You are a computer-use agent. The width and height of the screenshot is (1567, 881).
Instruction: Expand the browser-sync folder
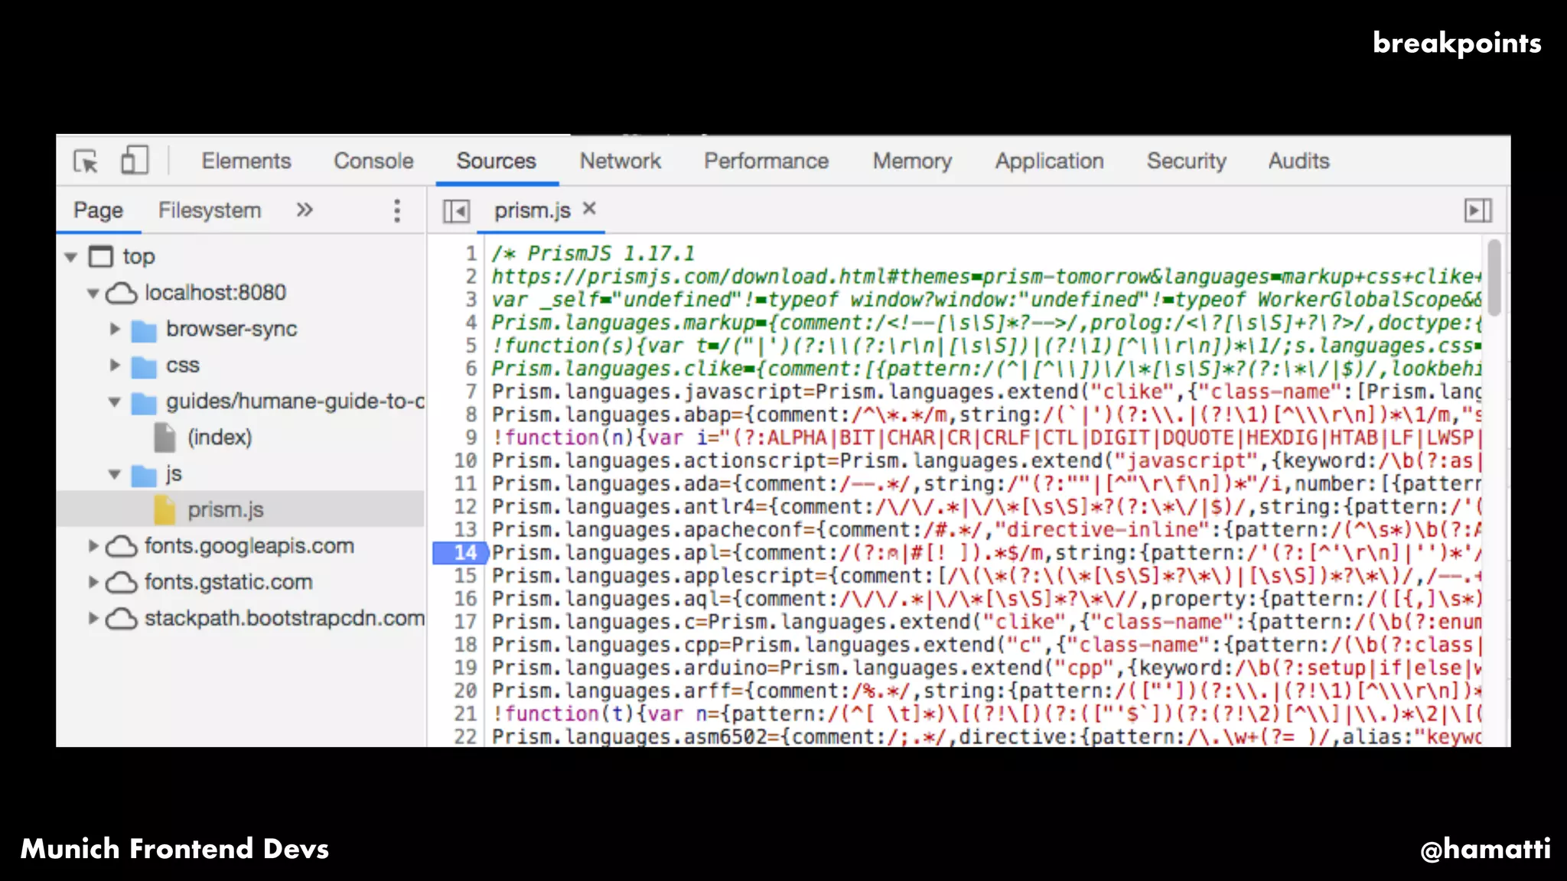115,329
